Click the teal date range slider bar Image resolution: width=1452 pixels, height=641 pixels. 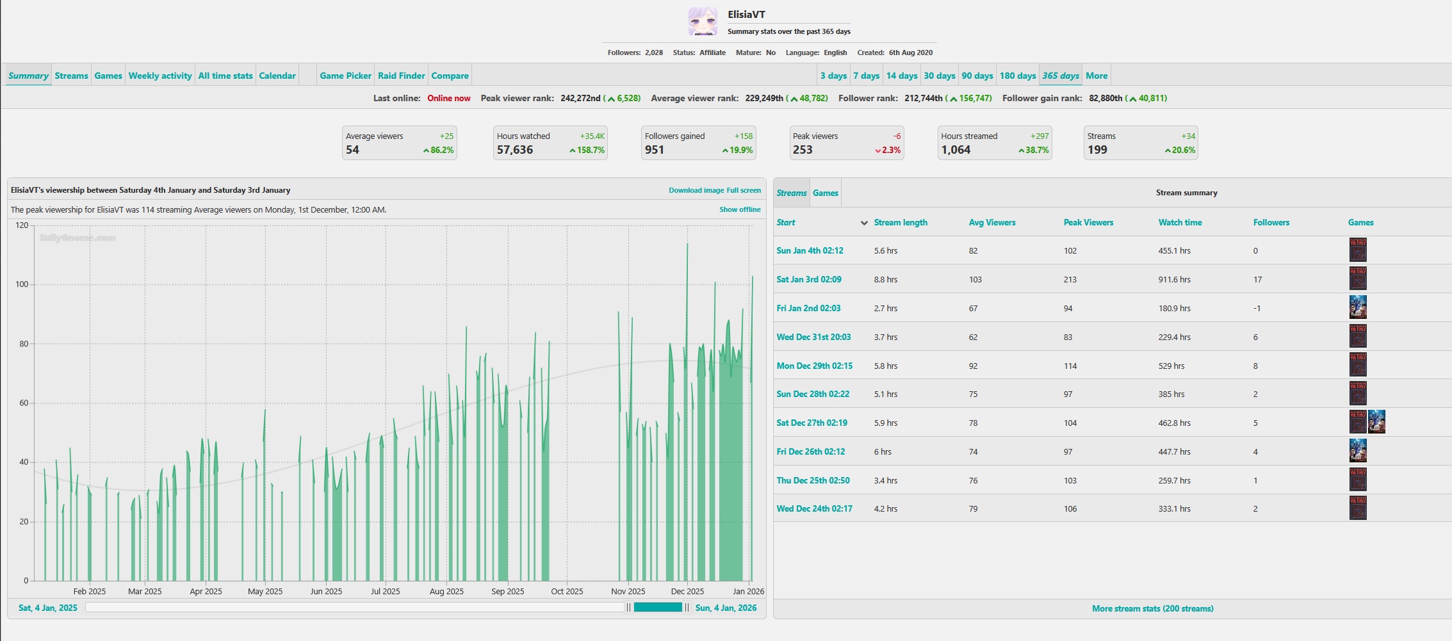coord(658,607)
